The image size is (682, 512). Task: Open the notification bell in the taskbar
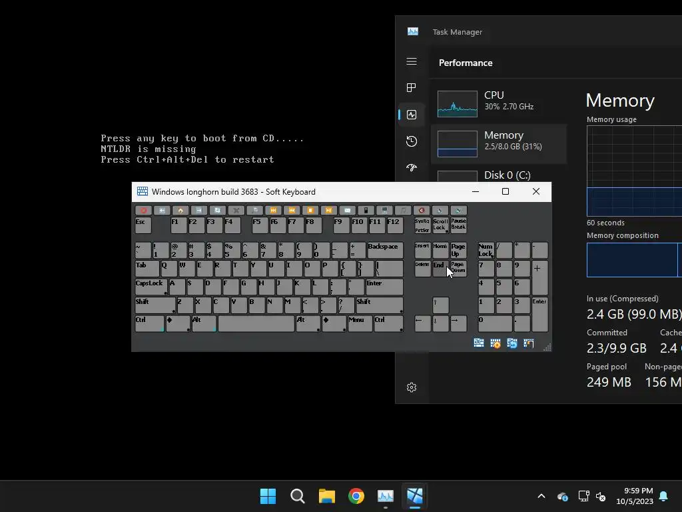[x=664, y=496]
